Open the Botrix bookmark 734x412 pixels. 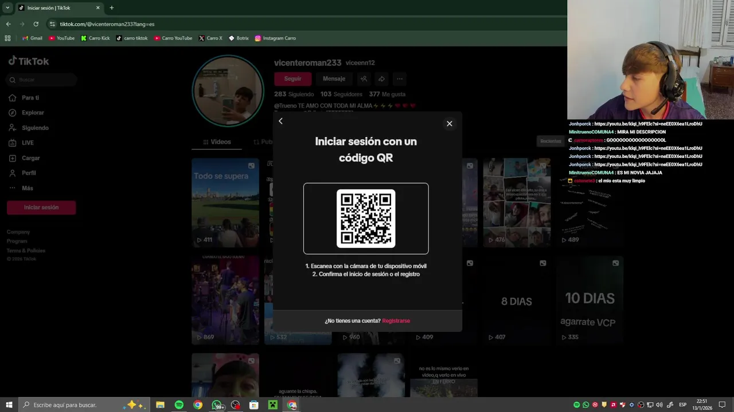239,38
